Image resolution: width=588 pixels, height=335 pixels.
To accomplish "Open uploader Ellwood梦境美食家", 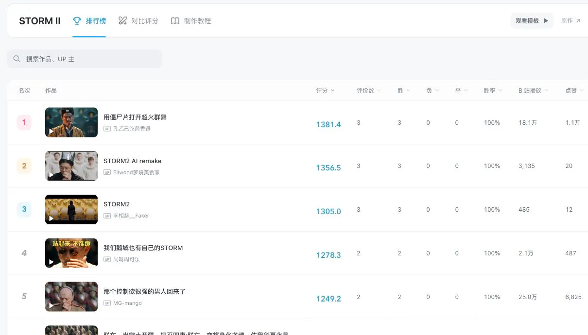I will click(137, 172).
